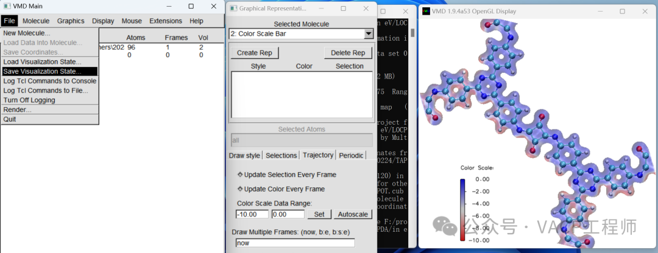This screenshot has height=253, width=658.
Task: Switch to the Draw style tab
Action: click(245, 156)
